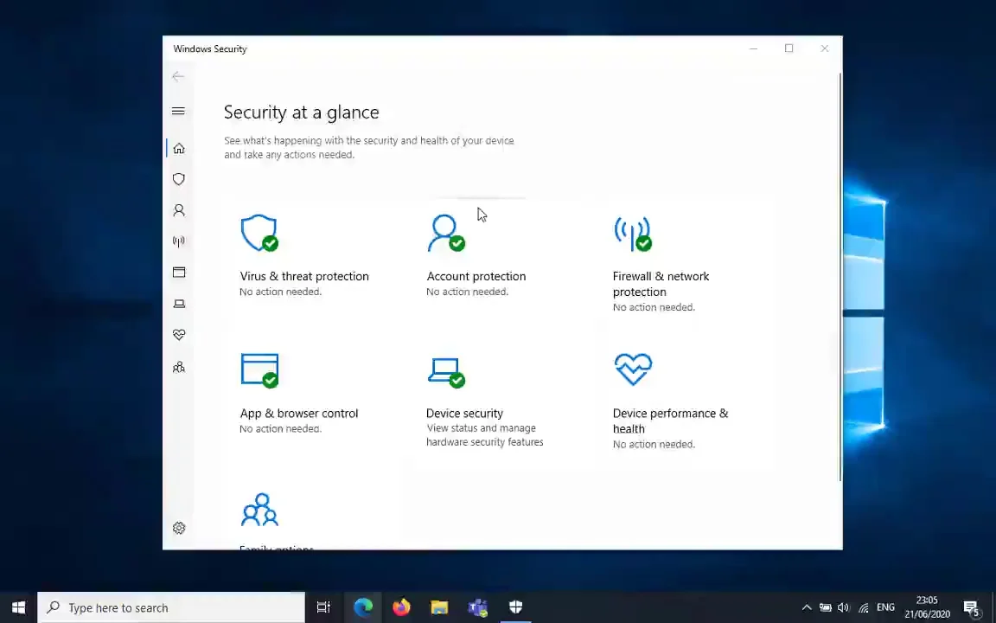This screenshot has width=996, height=623.
Task: Launch Firefox from the taskbar
Action: (400, 607)
